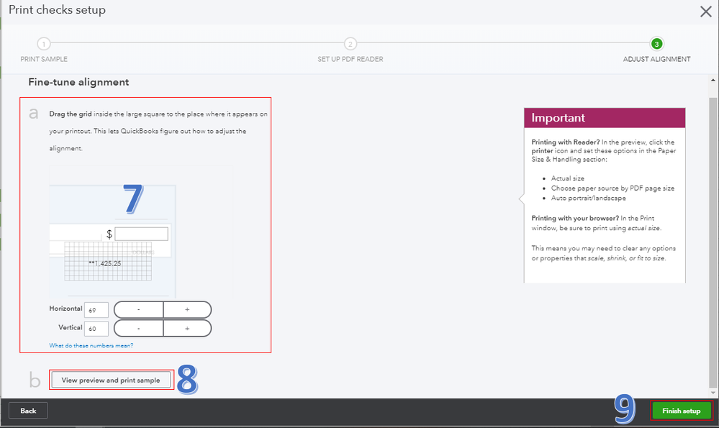Viewport: 719px width, 428px height.
Task: Click the Vertical offset input field
Action: pyautogui.click(x=96, y=329)
